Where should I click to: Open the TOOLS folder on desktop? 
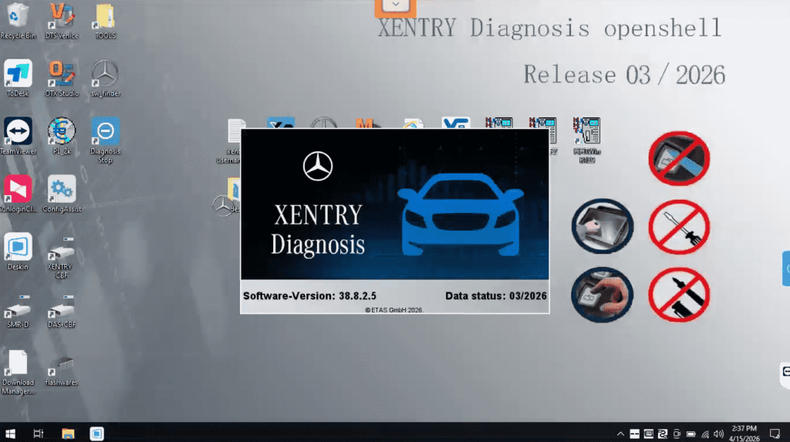tap(105, 17)
